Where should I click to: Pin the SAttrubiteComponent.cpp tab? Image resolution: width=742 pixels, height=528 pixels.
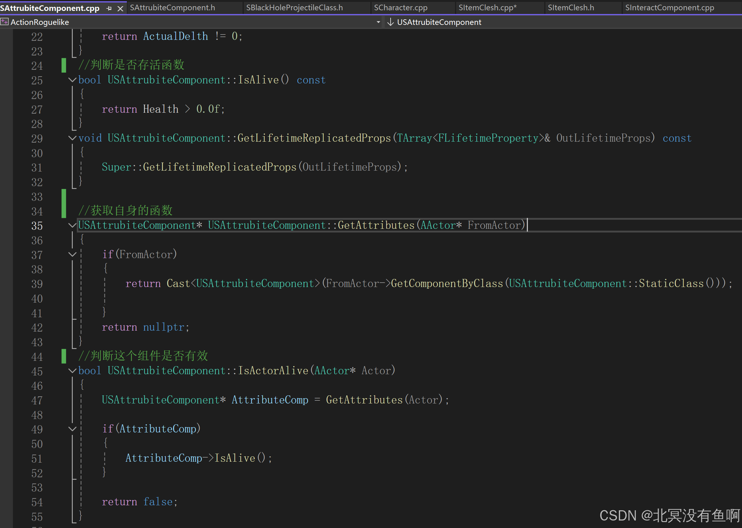[x=109, y=8]
